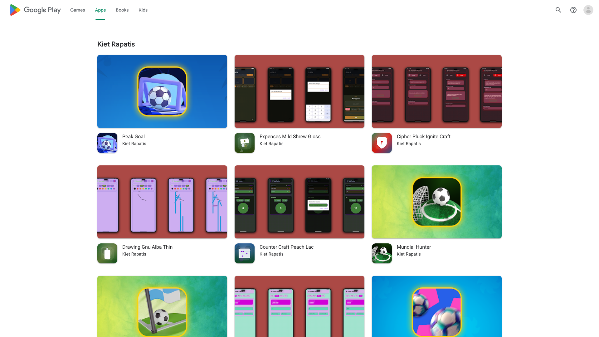Open the Counter Craft Peach Lac title
Image resolution: width=599 pixels, height=337 pixels.
tap(286, 247)
